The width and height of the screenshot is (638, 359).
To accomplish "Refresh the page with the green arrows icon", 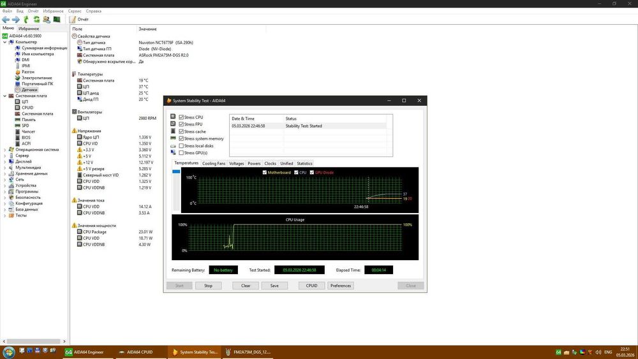I will tap(36, 20).
